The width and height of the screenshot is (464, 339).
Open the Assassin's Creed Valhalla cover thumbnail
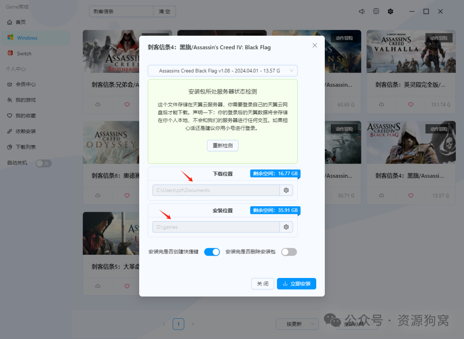click(411, 52)
